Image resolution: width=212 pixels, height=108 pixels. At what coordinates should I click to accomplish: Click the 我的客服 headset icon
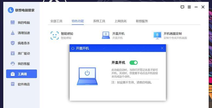[x=13, y=64]
